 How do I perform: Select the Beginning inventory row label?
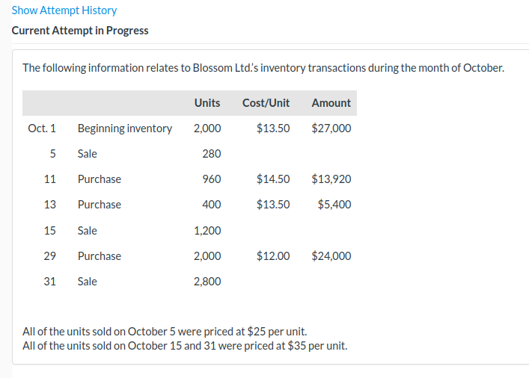125,128
